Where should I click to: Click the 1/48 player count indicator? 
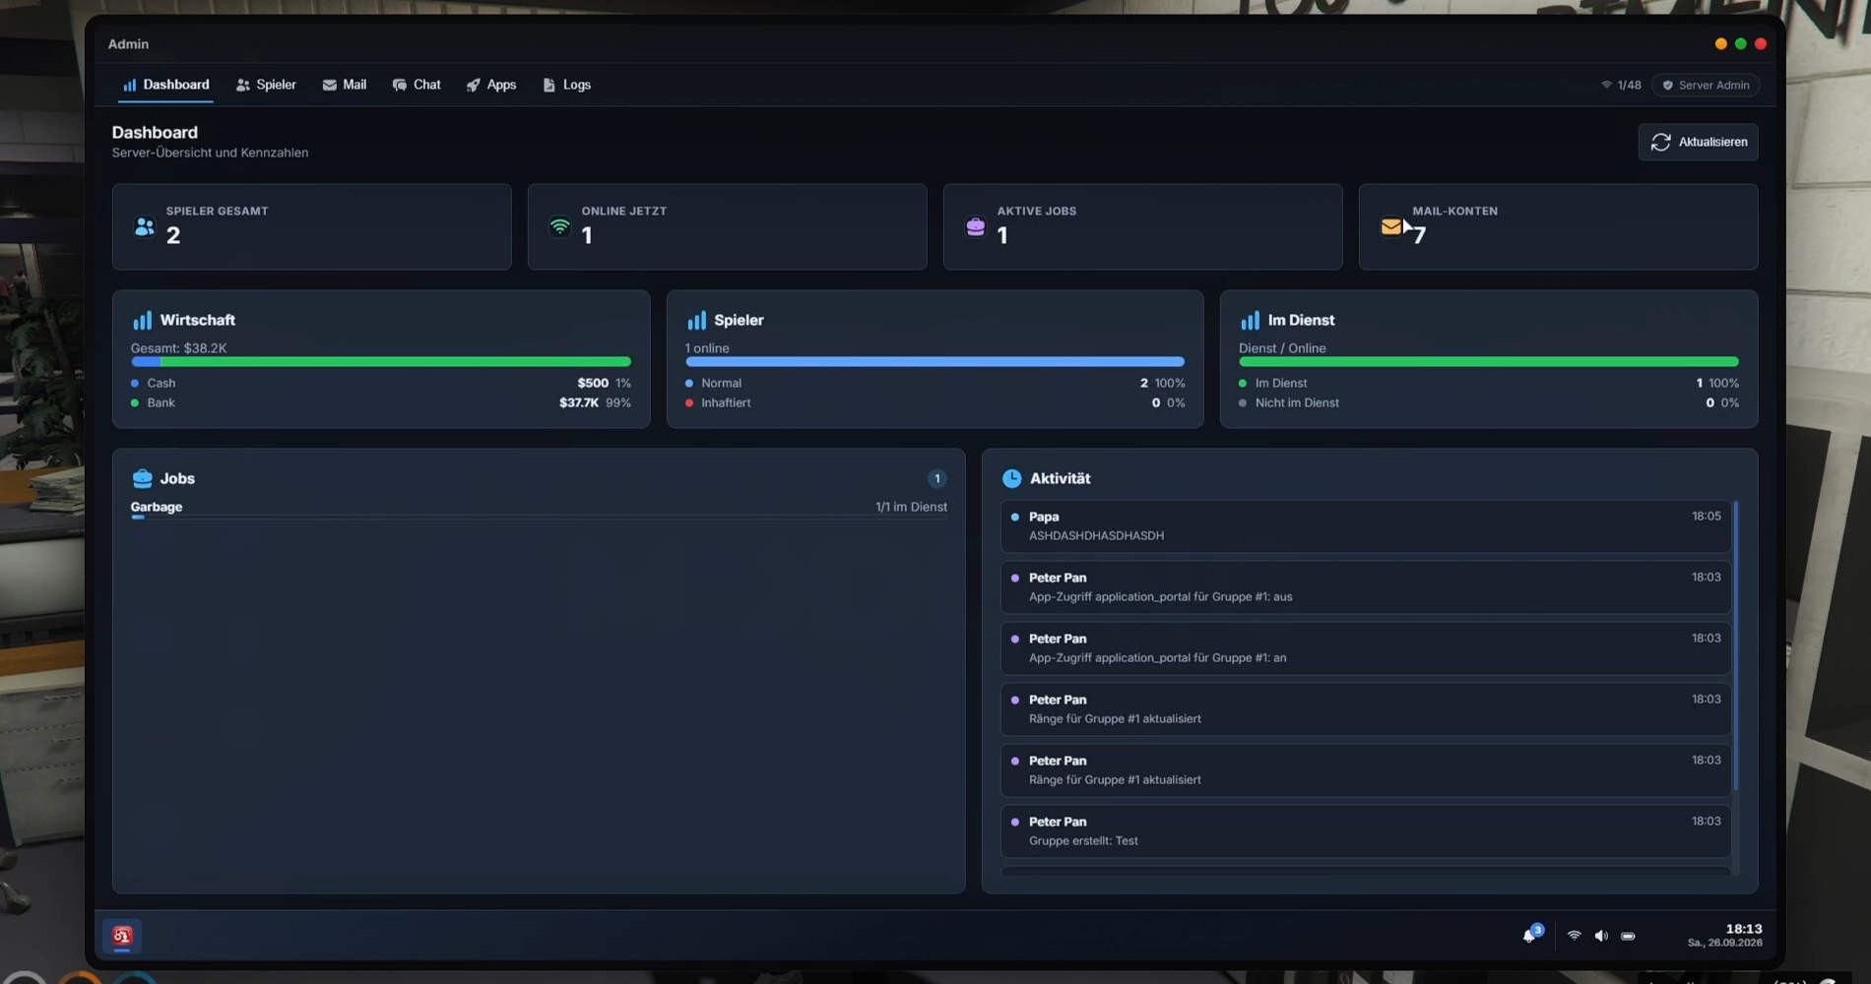tap(1621, 86)
